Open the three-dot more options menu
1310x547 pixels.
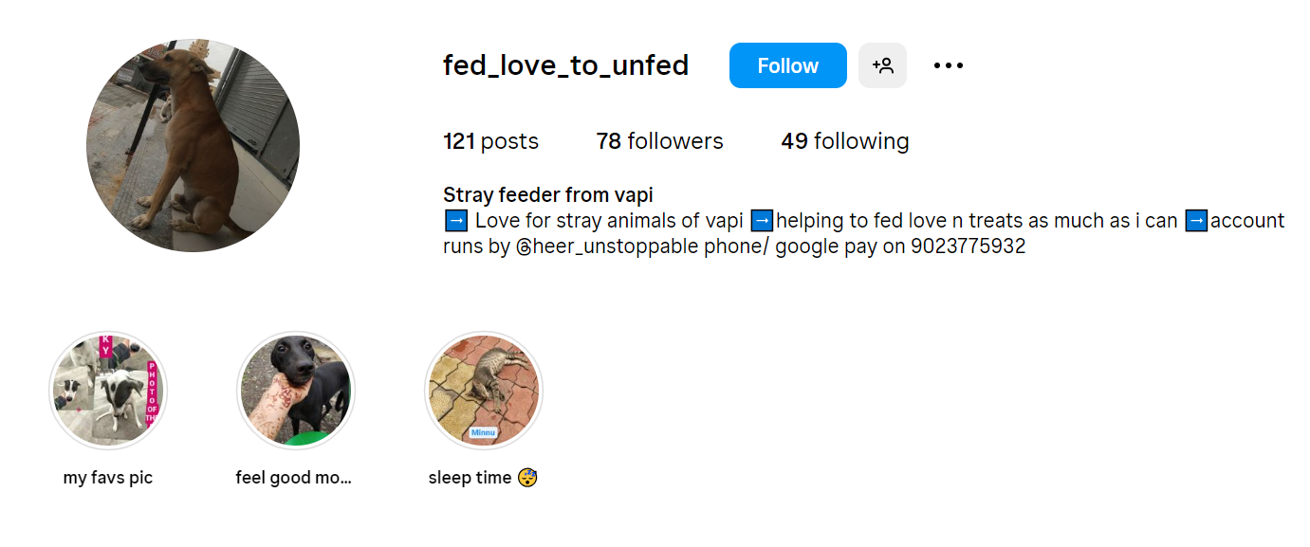[x=948, y=65]
